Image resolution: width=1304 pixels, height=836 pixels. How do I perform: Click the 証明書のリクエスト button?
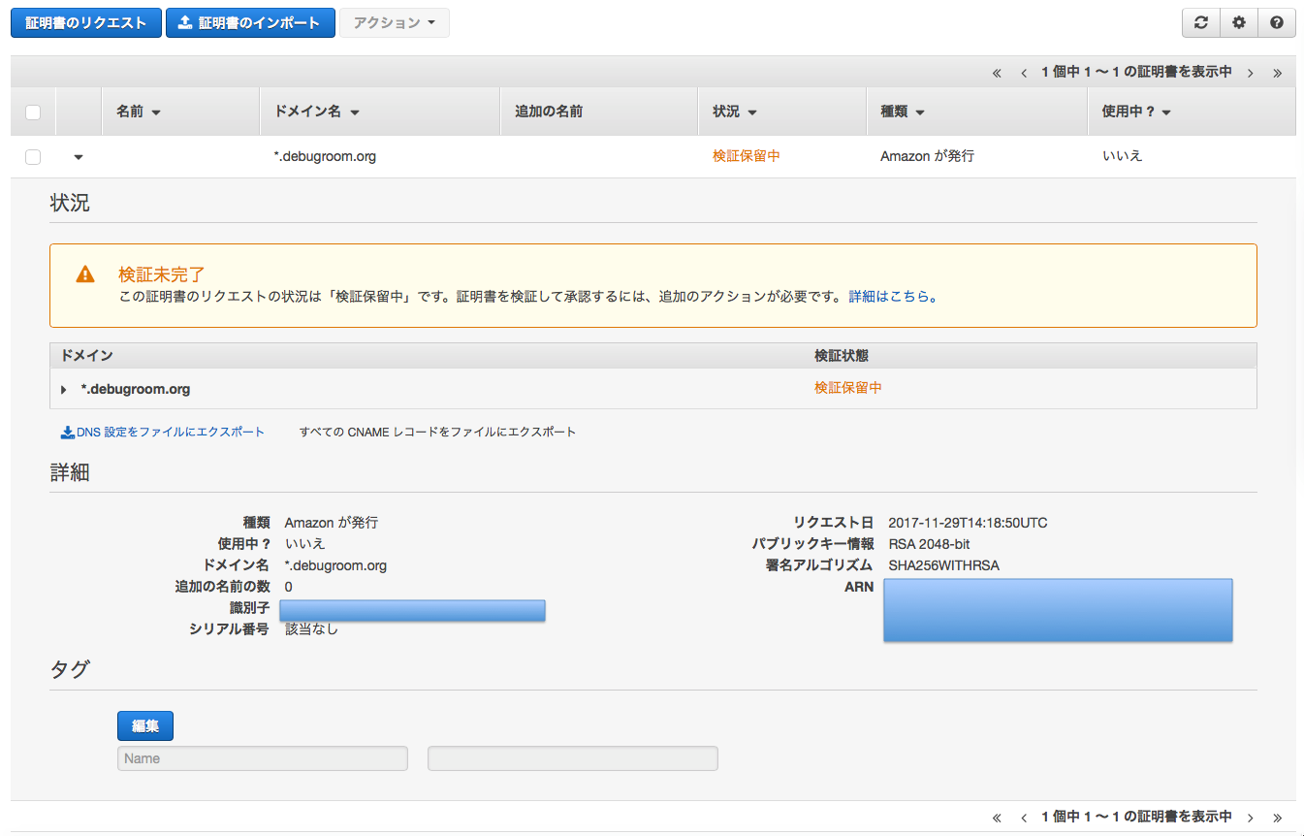(86, 22)
